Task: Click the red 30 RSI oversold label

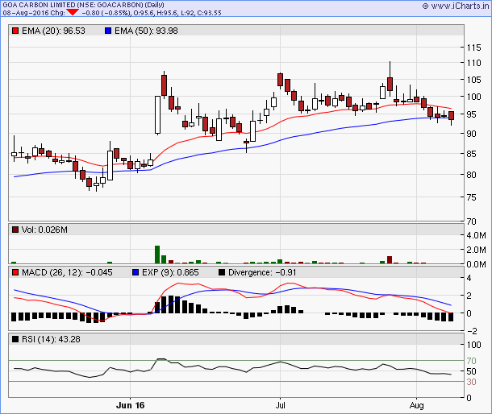Action: pos(471,382)
